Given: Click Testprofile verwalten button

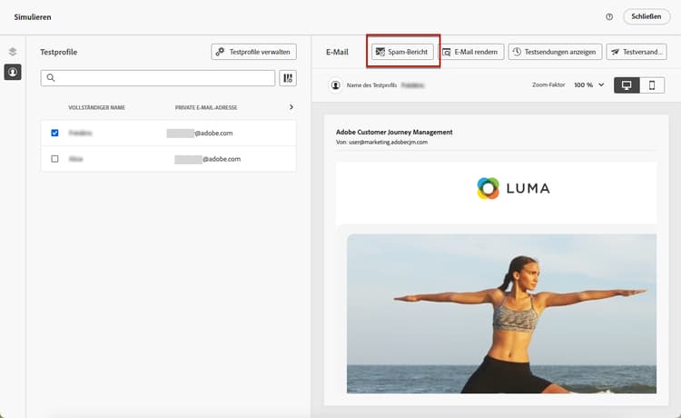Looking at the screenshot, I should (x=253, y=52).
